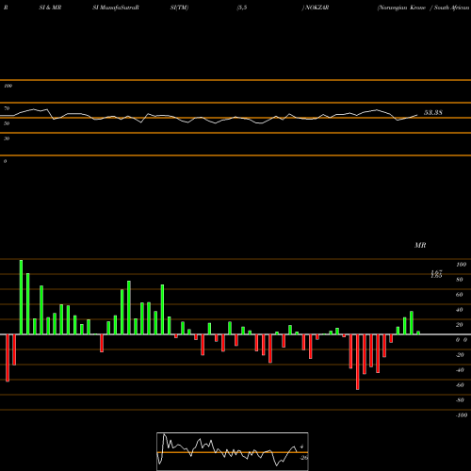Click the -80 label on MR axis
The image size is (471, 471).
click(460, 400)
